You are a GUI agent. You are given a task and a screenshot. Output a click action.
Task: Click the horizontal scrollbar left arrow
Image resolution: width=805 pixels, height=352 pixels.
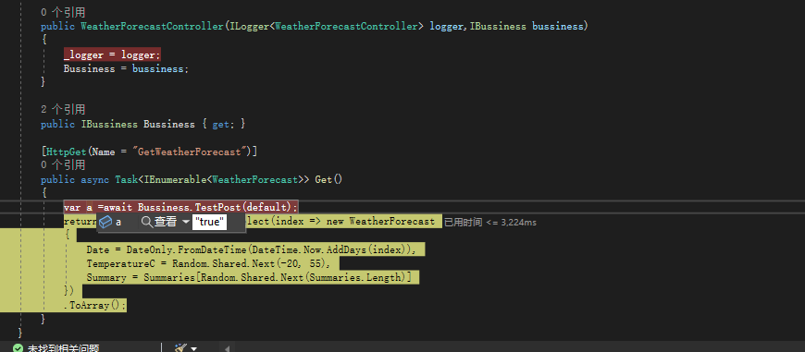pyautogui.click(x=226, y=348)
